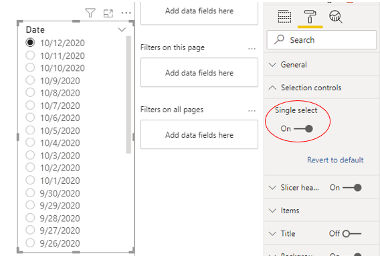Click the format pane Search field

click(322, 39)
